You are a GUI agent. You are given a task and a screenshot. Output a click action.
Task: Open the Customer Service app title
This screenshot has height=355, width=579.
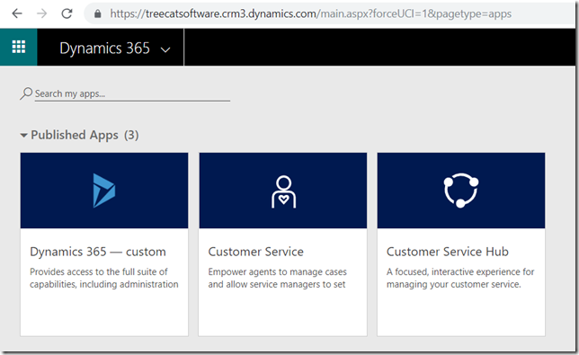(256, 252)
